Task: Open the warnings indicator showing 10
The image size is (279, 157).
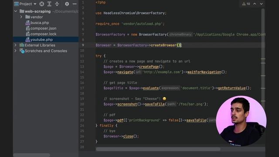Action: click(x=246, y=4)
